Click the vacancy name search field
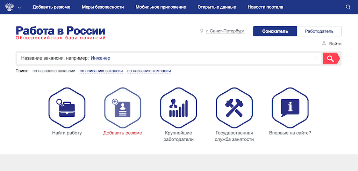 [x=210, y=59]
